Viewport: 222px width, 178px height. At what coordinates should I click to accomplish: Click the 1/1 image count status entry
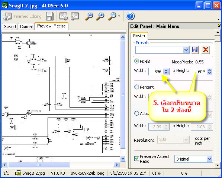pyautogui.click(x=6, y=173)
